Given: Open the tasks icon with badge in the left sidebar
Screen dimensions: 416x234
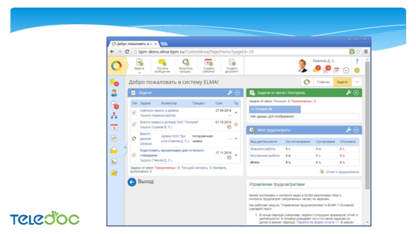Looking at the screenshot, I should click(x=114, y=105).
